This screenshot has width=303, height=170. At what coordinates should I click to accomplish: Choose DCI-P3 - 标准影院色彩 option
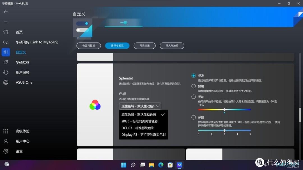[x=143, y=128]
